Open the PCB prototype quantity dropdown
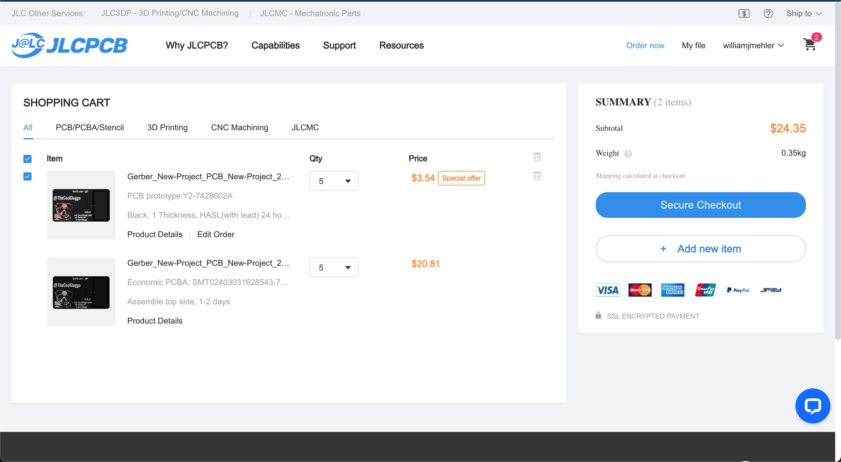 click(334, 181)
